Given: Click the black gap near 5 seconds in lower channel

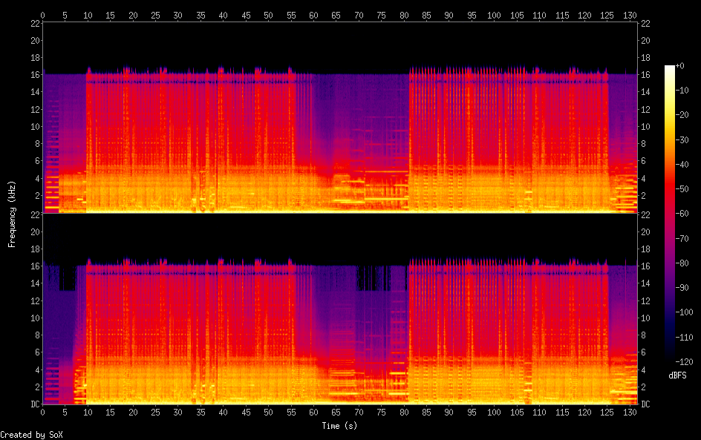Looking at the screenshot, I should coord(67,278).
